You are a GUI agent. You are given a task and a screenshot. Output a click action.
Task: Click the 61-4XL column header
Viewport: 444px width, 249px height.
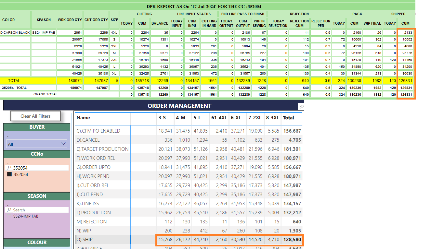219,118
